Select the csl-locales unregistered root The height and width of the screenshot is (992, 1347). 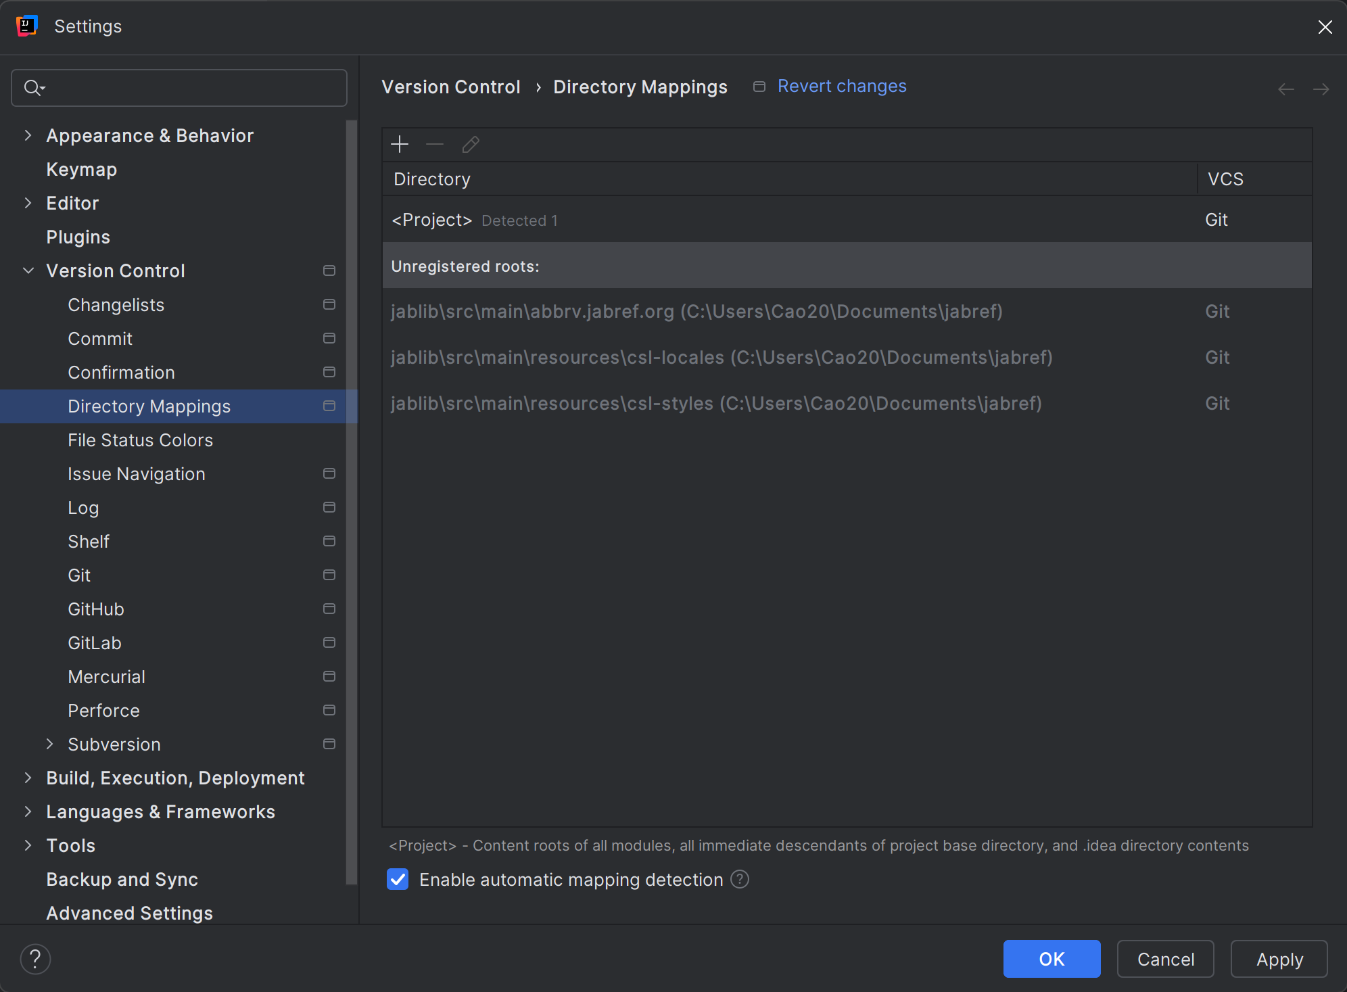(847, 358)
